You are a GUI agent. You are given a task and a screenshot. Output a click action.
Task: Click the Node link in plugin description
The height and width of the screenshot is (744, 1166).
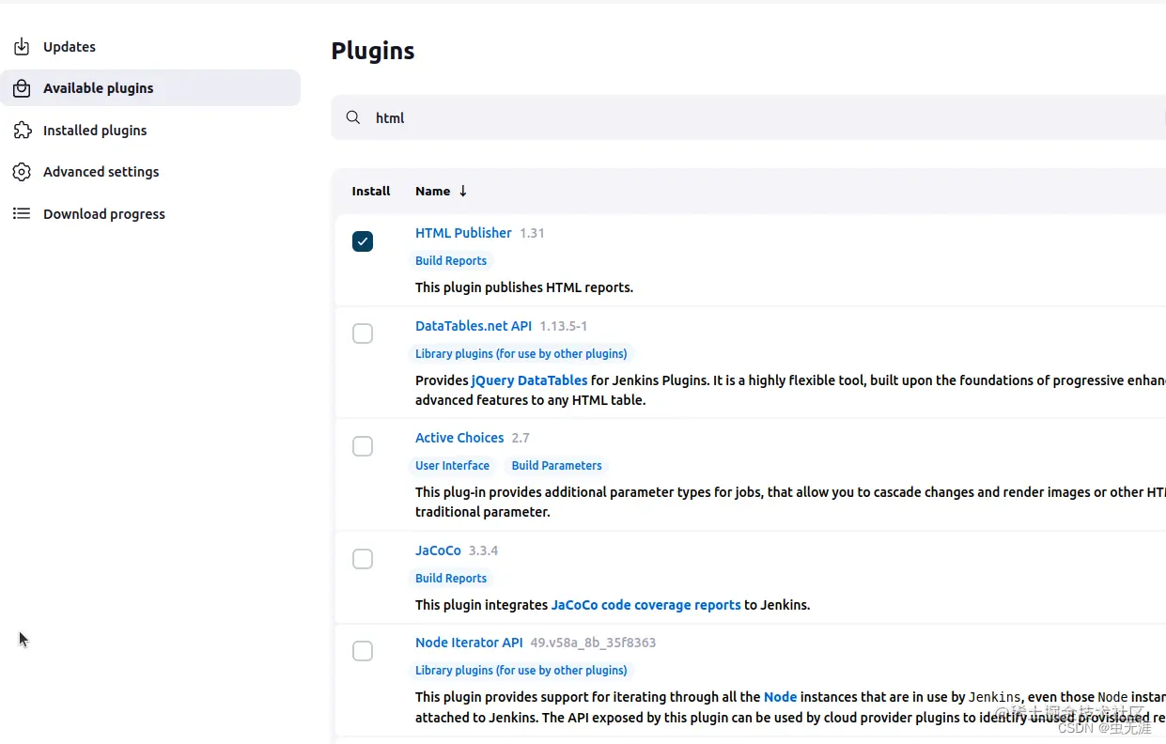click(780, 697)
